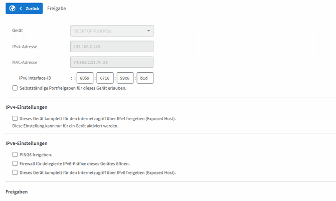Screen dimensions: 336x201
Task: Click the IPv6-Einstellungen section heading
Action: coord(26,143)
